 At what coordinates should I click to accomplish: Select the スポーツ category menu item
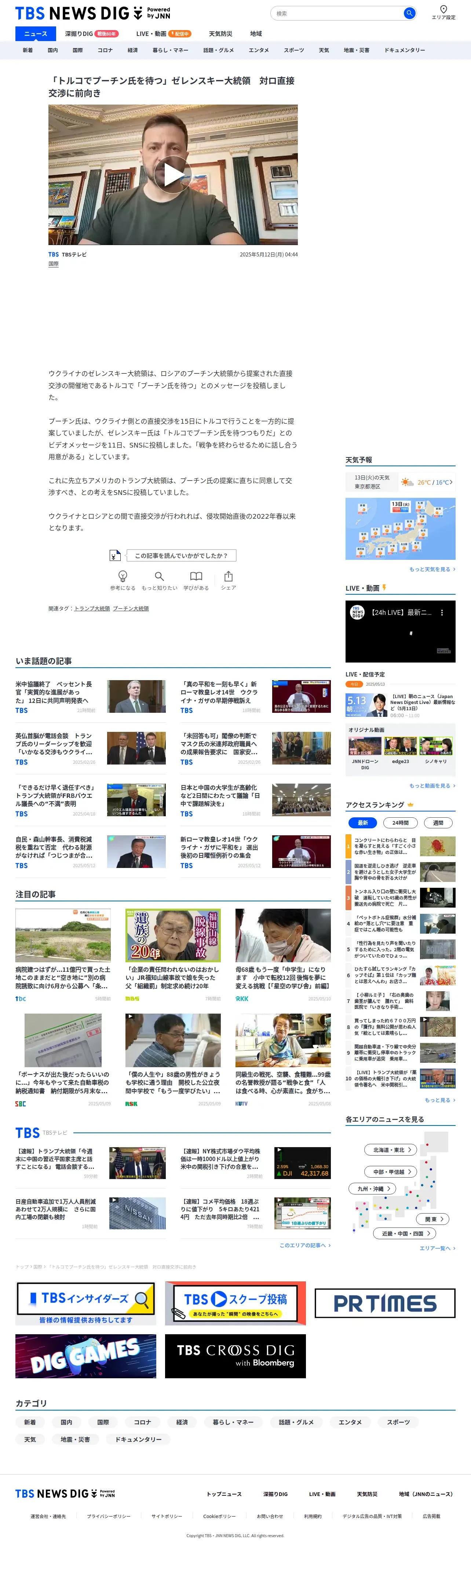point(294,50)
